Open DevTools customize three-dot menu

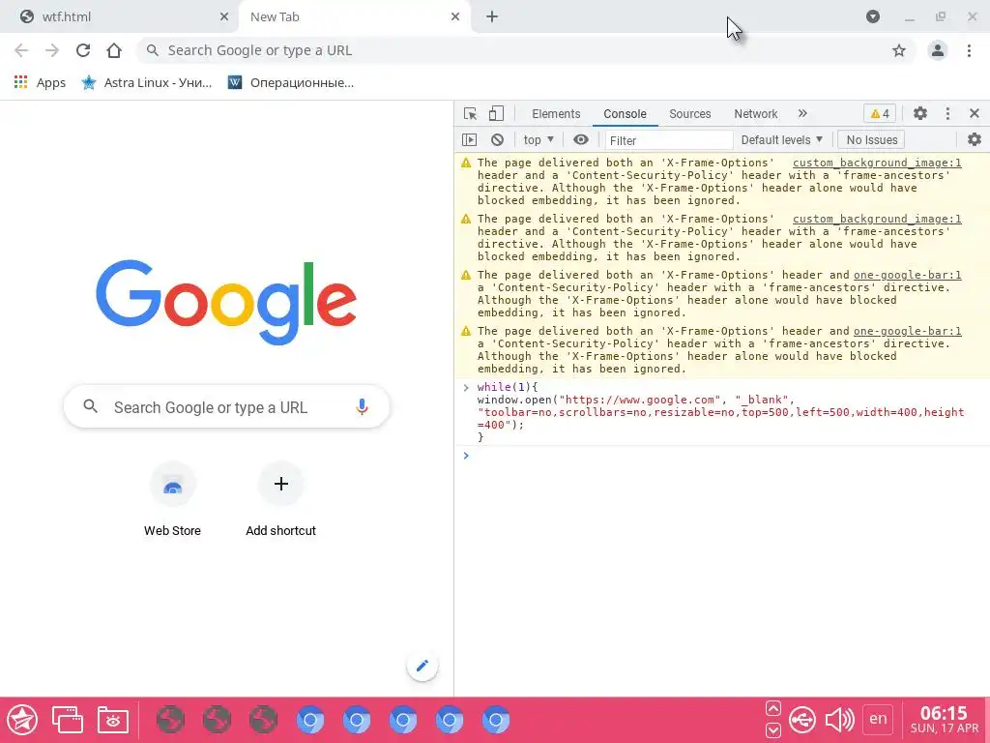947,114
